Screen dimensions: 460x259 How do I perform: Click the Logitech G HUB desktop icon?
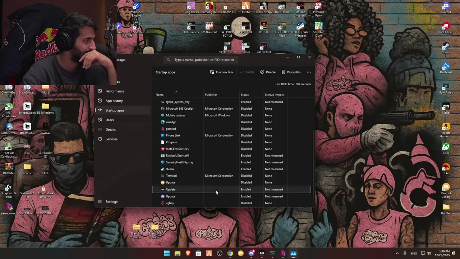click(x=9, y=191)
